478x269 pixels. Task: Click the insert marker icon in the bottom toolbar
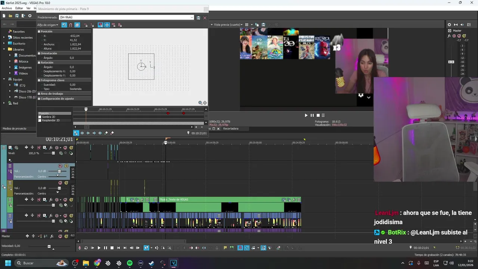click(225, 248)
